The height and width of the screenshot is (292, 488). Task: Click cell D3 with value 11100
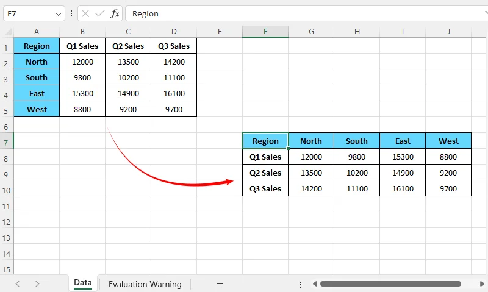[174, 77]
